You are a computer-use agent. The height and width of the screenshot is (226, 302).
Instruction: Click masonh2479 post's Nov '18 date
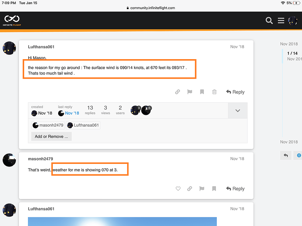click(x=237, y=159)
